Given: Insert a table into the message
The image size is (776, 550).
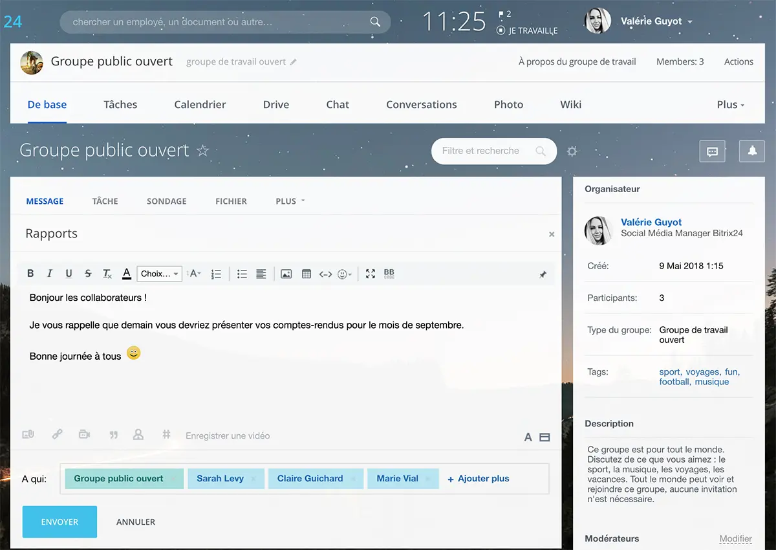Looking at the screenshot, I should 307,274.
